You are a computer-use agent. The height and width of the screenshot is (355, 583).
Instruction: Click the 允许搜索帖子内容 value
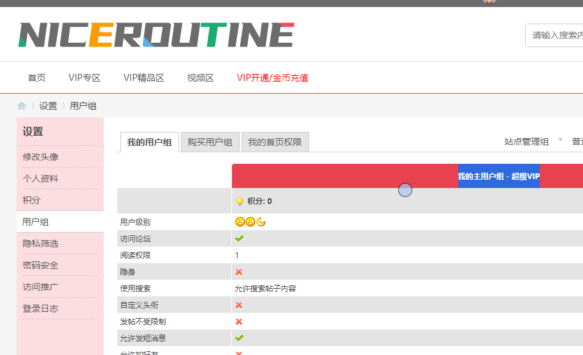[x=266, y=289]
